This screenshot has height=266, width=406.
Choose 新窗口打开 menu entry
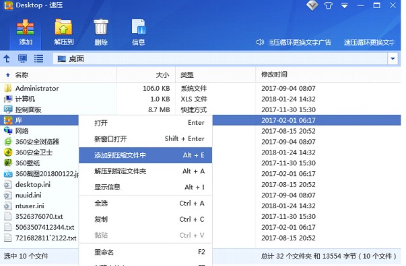pos(145,139)
